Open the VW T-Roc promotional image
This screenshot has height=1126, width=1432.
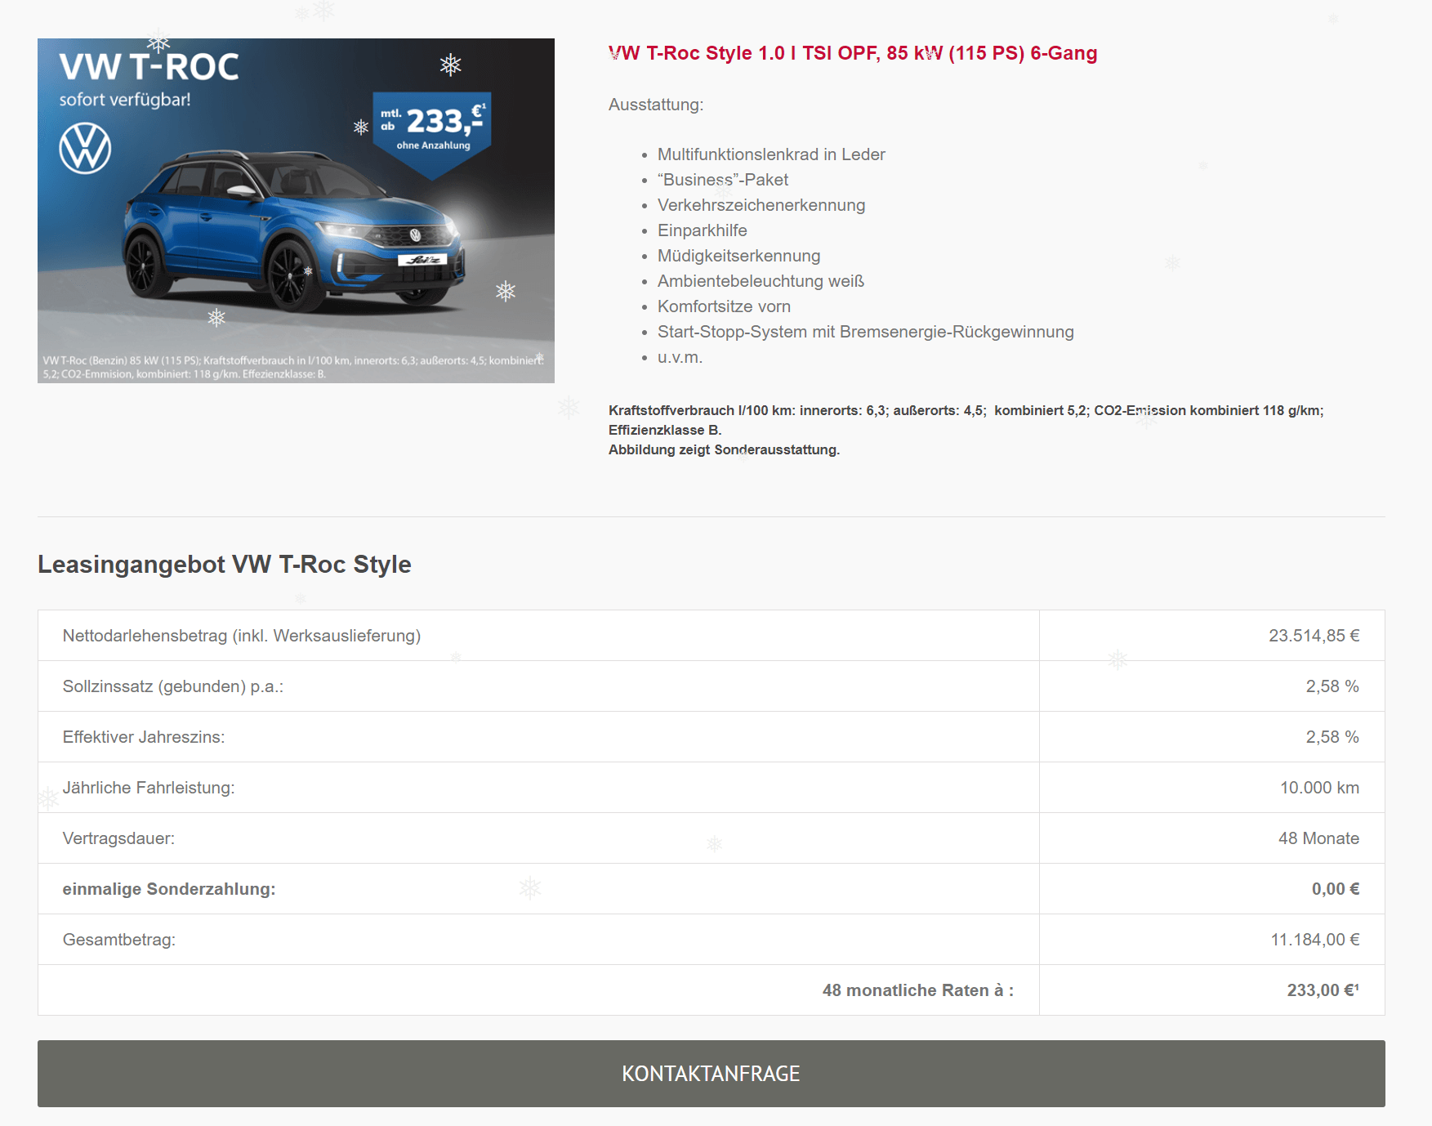(296, 211)
